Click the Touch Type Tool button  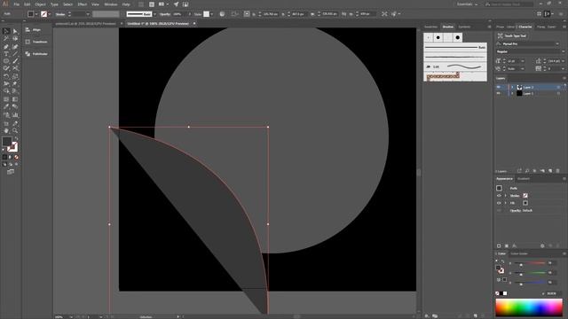(x=512, y=35)
